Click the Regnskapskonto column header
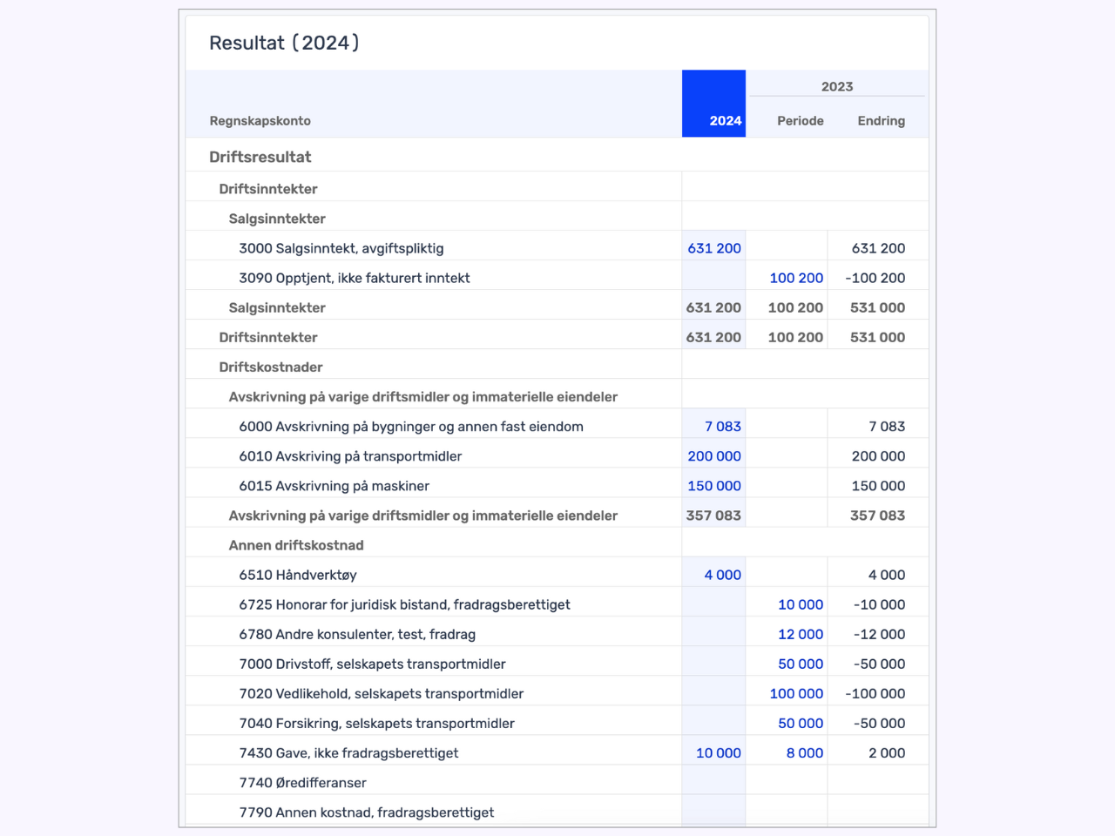 point(260,121)
